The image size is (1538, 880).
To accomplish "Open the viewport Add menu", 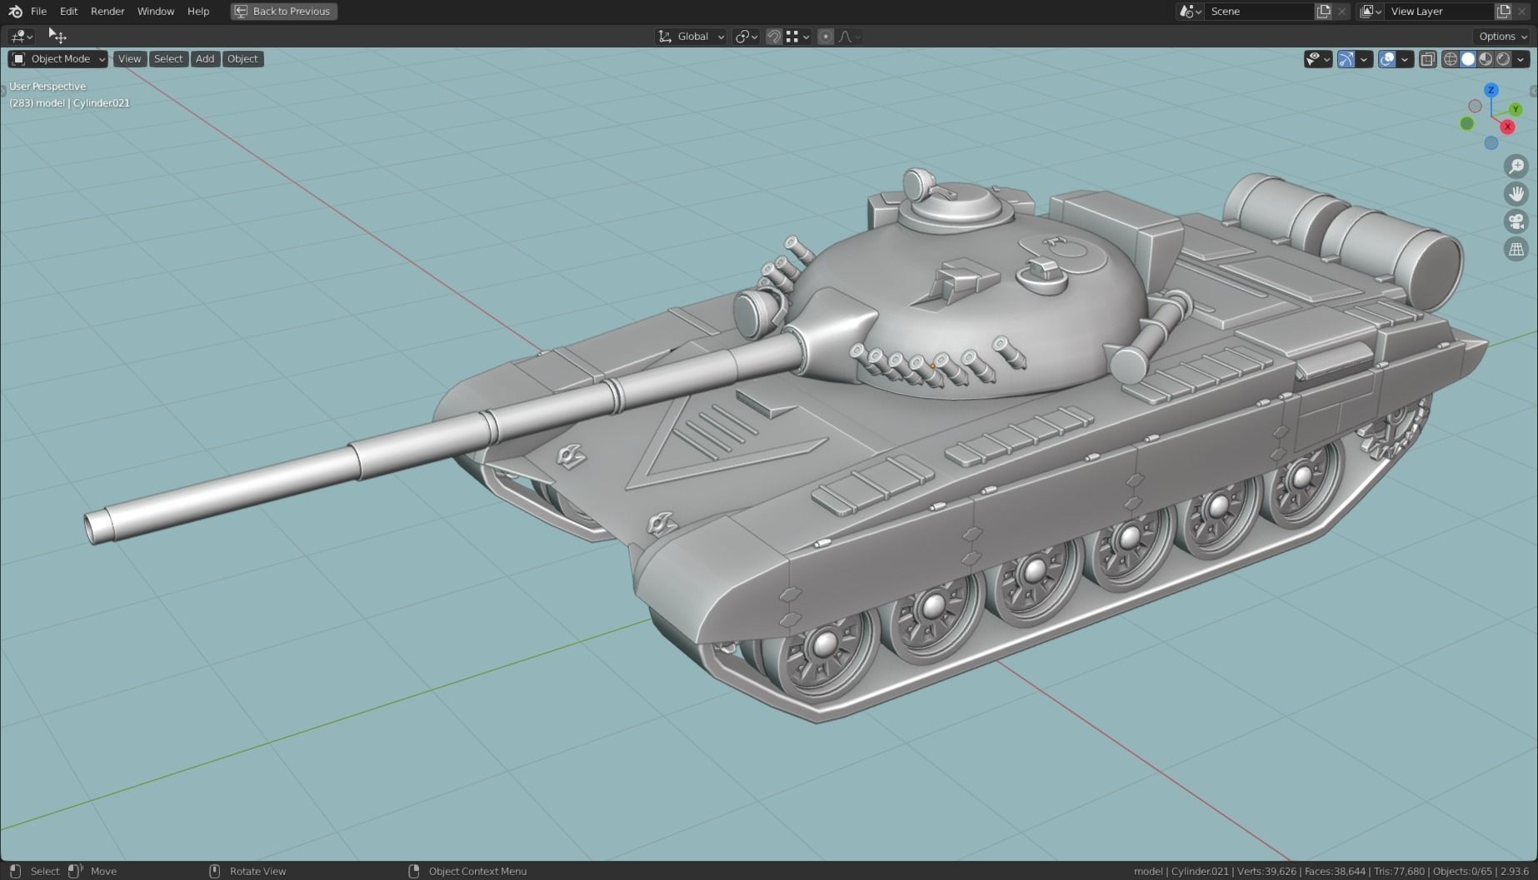I will [205, 59].
